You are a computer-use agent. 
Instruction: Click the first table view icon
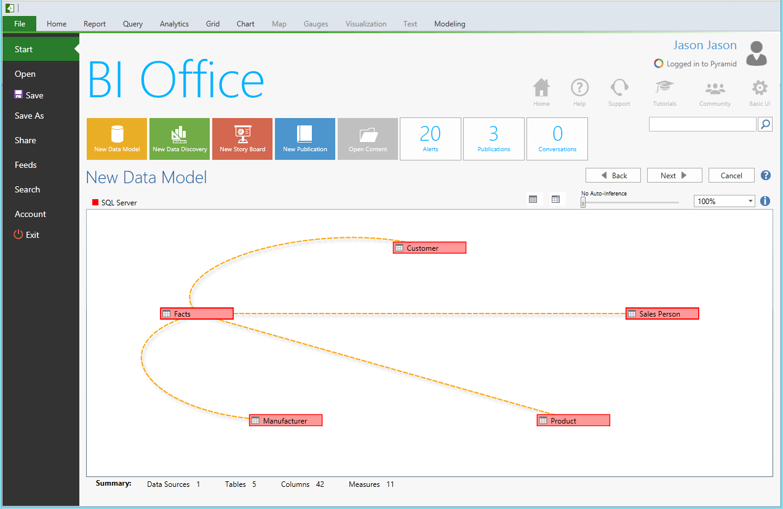pyautogui.click(x=533, y=199)
